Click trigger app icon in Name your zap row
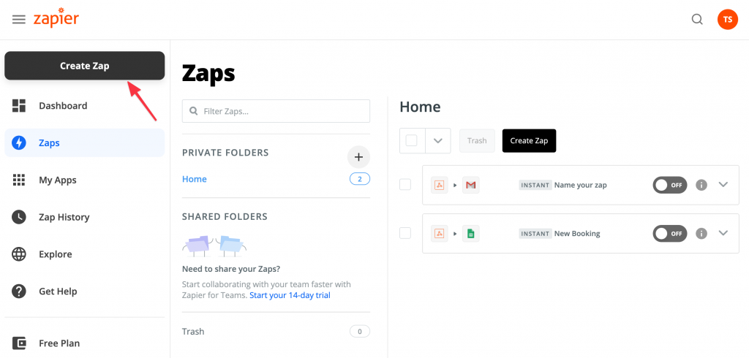The width and height of the screenshot is (749, 358). (x=440, y=185)
